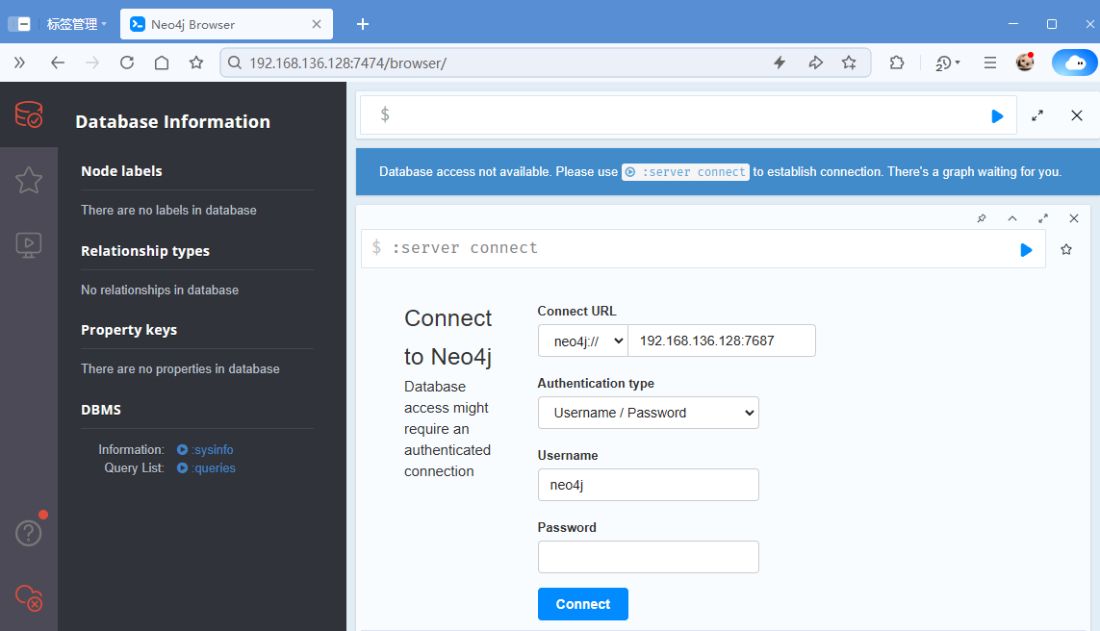The height and width of the screenshot is (631, 1100).
Task: Open the Database Information sidebar icon
Action: pos(29,114)
